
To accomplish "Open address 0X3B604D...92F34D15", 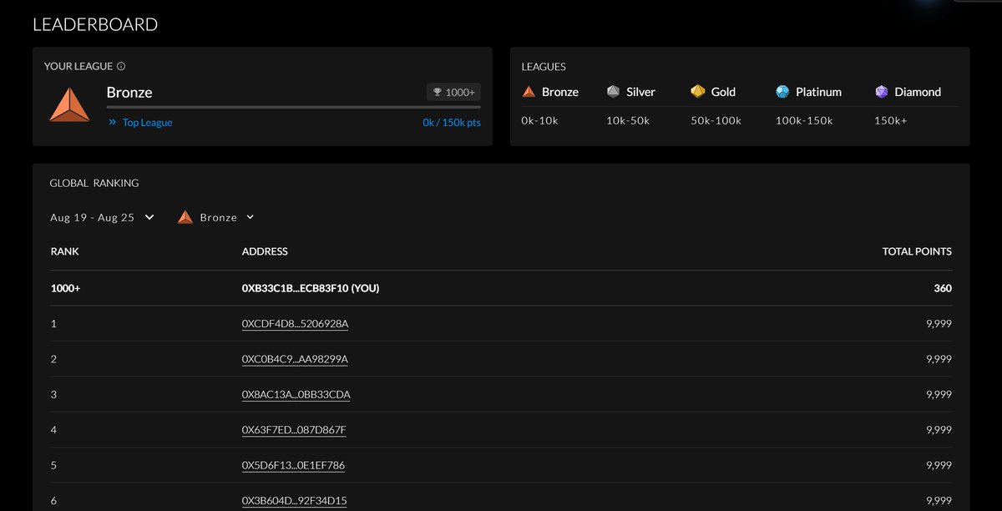I will coord(294,500).
